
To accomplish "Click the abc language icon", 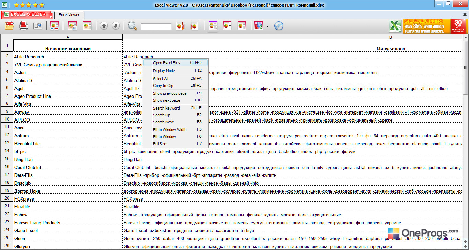I will 258,26.
